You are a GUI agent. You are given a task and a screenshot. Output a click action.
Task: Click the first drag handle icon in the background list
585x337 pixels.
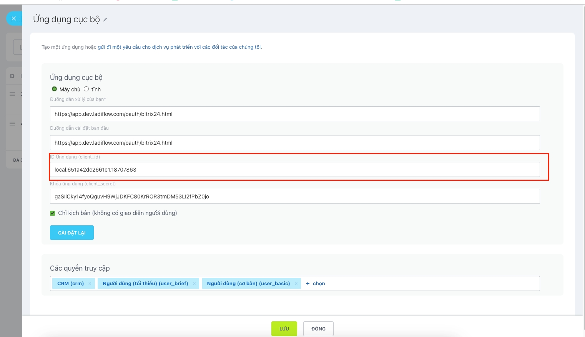point(12,94)
